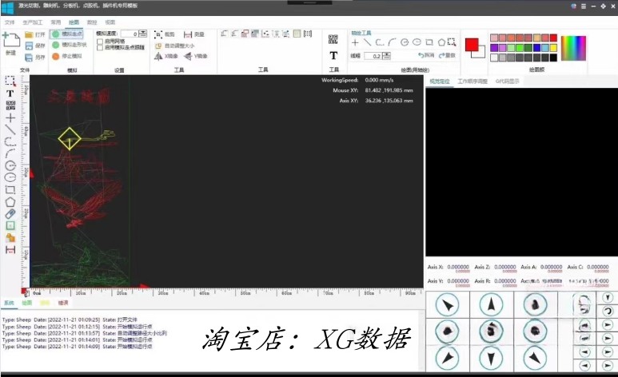618x377 pixels.
Task: Click the rainbow spectrum color picker
Action: [x=573, y=48]
